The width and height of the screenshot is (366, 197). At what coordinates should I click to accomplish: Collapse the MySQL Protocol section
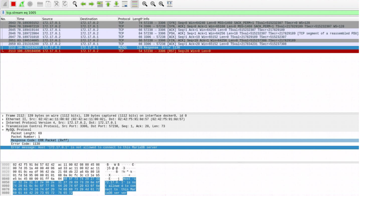coord(3,130)
